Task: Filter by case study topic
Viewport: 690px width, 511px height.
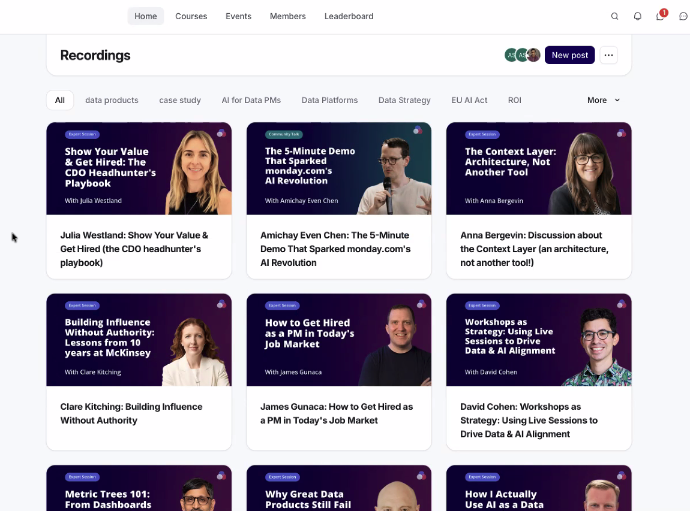Action: click(x=180, y=100)
